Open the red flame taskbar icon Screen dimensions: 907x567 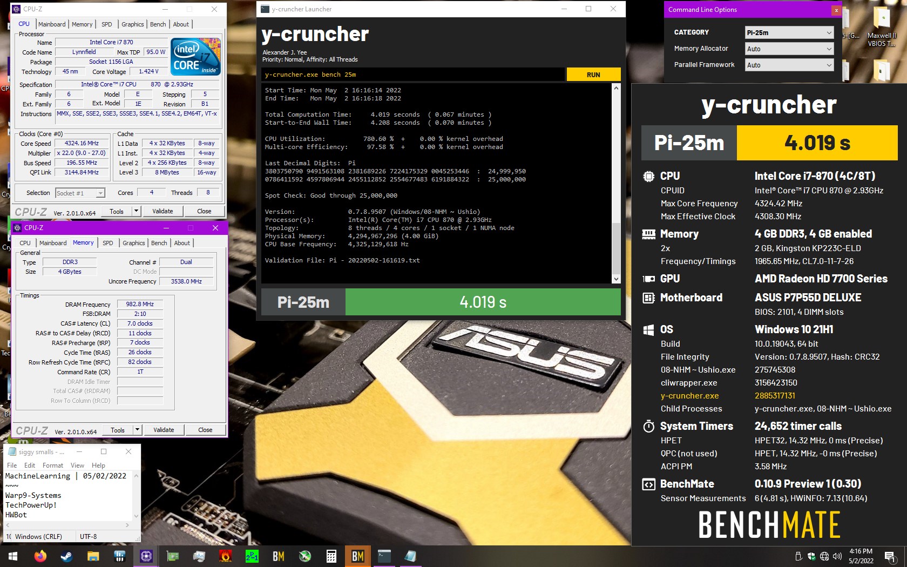click(x=226, y=556)
